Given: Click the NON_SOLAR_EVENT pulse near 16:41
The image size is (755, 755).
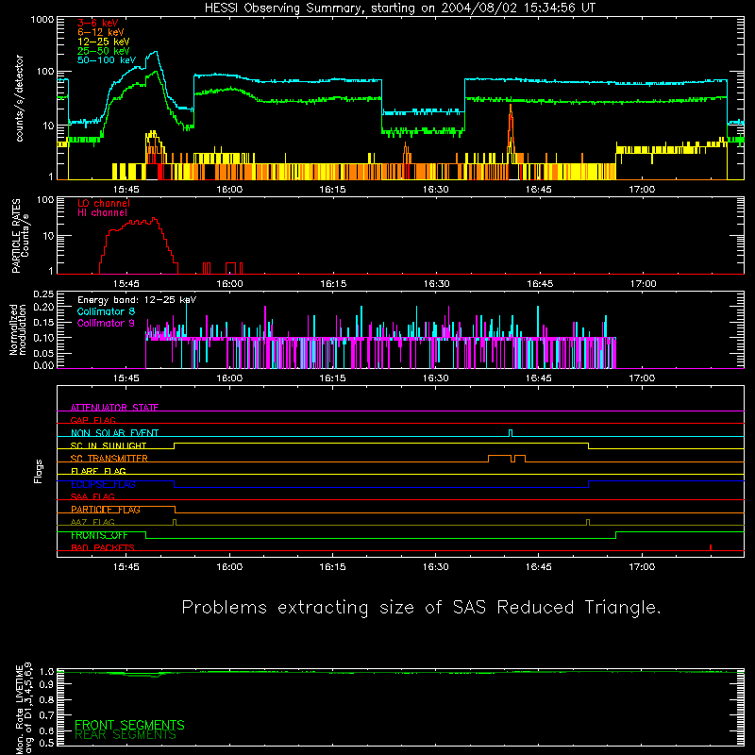Looking at the screenshot, I should pos(511,433).
